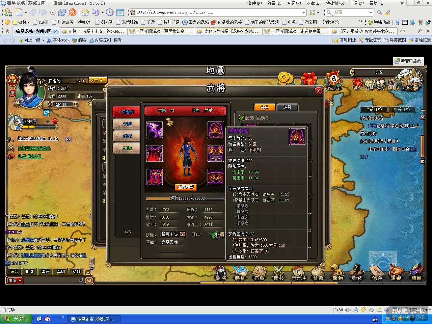The image size is (432, 324).
Task: Expand the chat tabs dropdown arrow
Action: point(88,272)
